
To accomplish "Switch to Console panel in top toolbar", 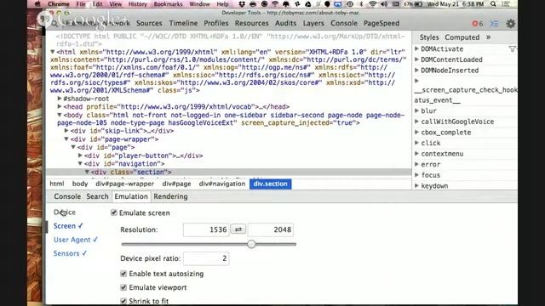I will 344,23.
